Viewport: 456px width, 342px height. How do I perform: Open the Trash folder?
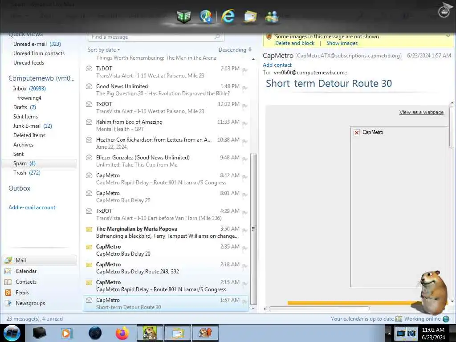click(x=27, y=173)
